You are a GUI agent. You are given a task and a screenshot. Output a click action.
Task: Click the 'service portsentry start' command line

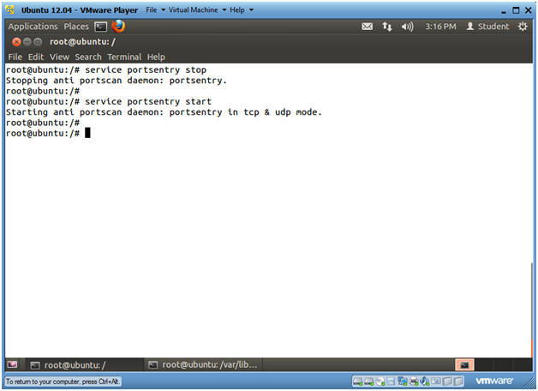(109, 102)
